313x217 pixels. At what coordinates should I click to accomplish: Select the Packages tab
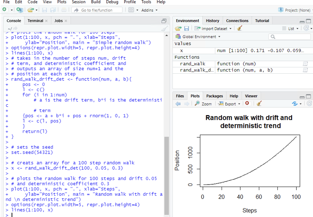click(x=214, y=96)
